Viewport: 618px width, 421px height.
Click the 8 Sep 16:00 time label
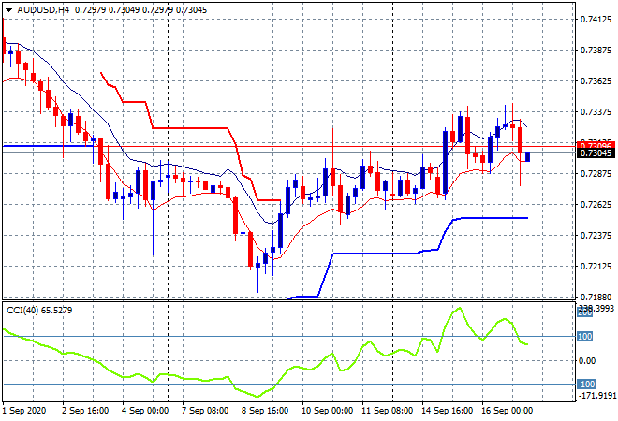coord(265,411)
